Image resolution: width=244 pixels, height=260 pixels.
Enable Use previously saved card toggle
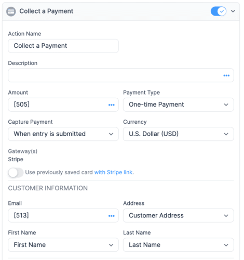pos(16,173)
